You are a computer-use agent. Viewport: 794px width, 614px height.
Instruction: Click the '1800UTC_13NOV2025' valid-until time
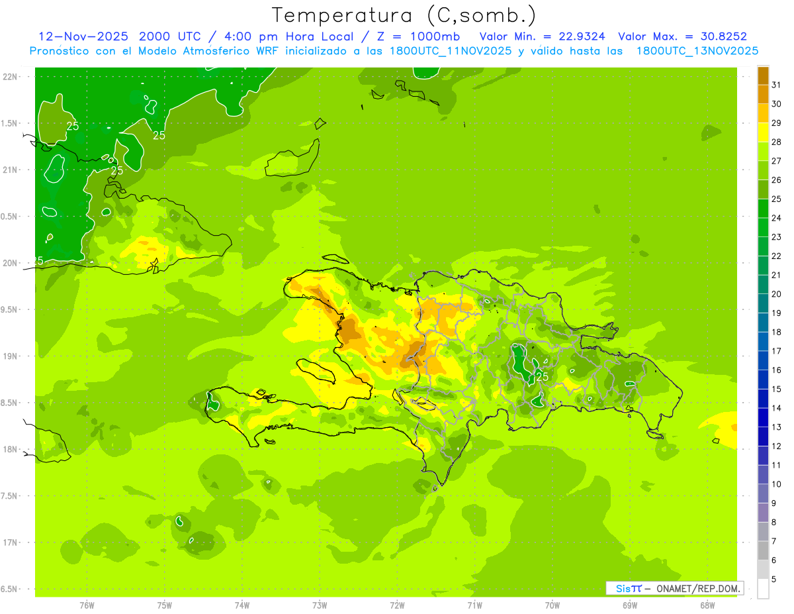click(x=697, y=51)
